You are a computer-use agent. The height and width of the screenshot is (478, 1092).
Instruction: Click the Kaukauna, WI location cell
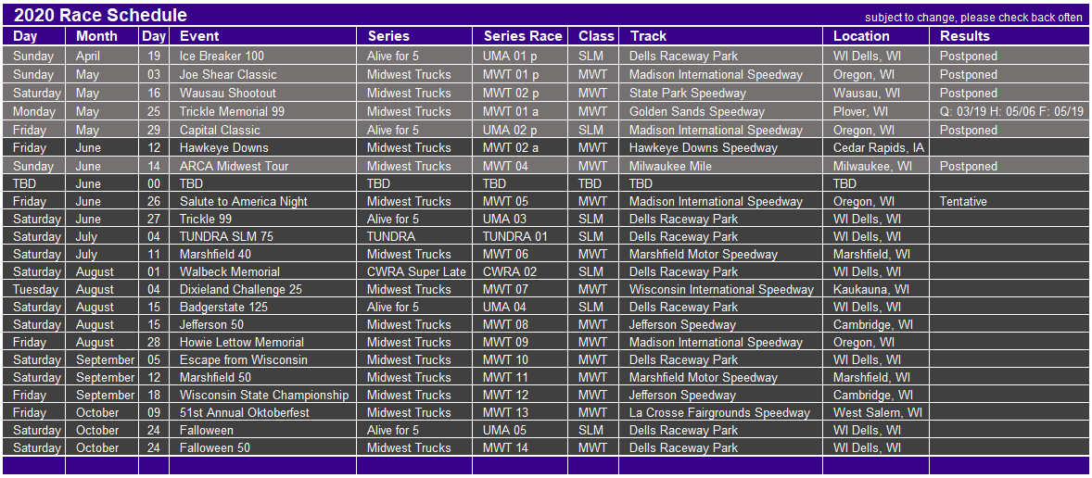click(x=875, y=289)
